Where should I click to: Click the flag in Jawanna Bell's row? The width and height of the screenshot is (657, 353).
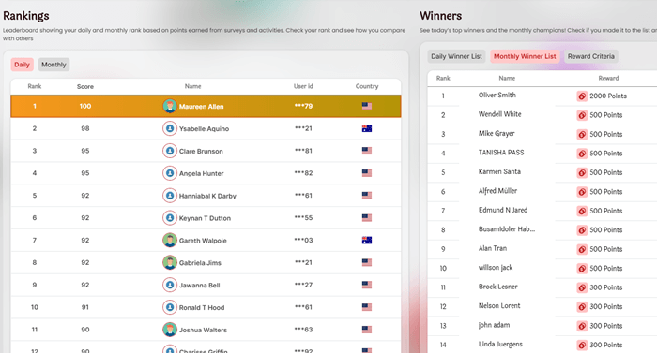(367, 285)
